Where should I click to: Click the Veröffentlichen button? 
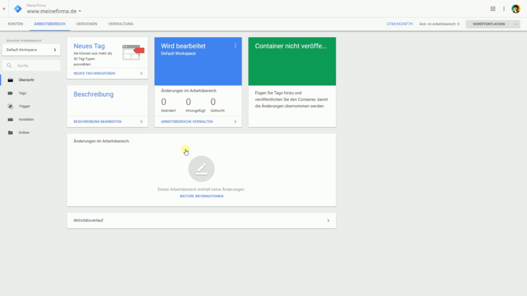pyautogui.click(x=489, y=24)
